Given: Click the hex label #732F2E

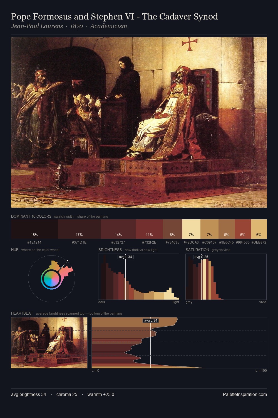Looking at the screenshot, I should point(149,242).
